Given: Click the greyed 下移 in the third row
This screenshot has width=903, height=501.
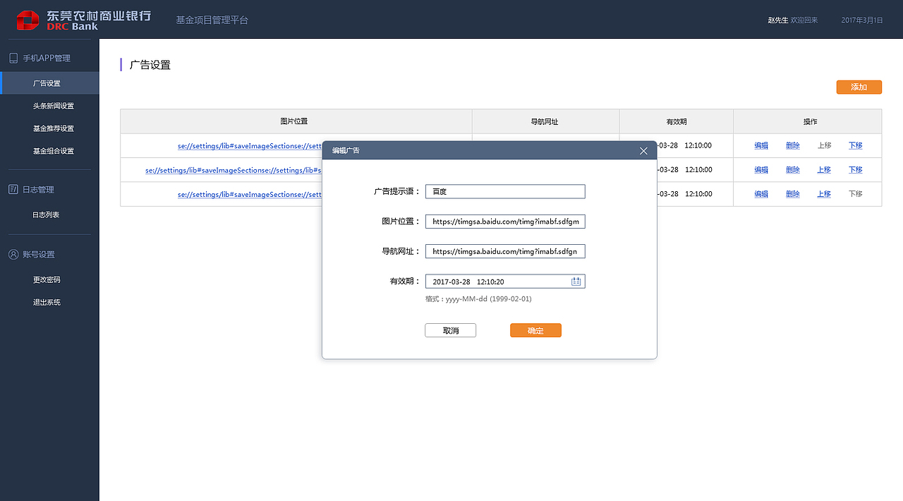Looking at the screenshot, I should point(856,193).
